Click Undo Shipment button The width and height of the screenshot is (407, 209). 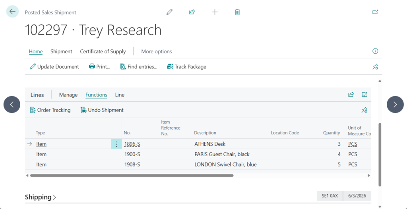102,110
